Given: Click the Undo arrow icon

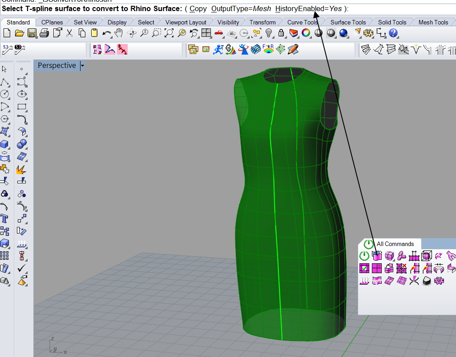Looking at the screenshot, I should (x=106, y=33).
